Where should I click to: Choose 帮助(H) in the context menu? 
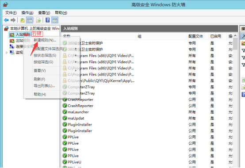[40, 94]
